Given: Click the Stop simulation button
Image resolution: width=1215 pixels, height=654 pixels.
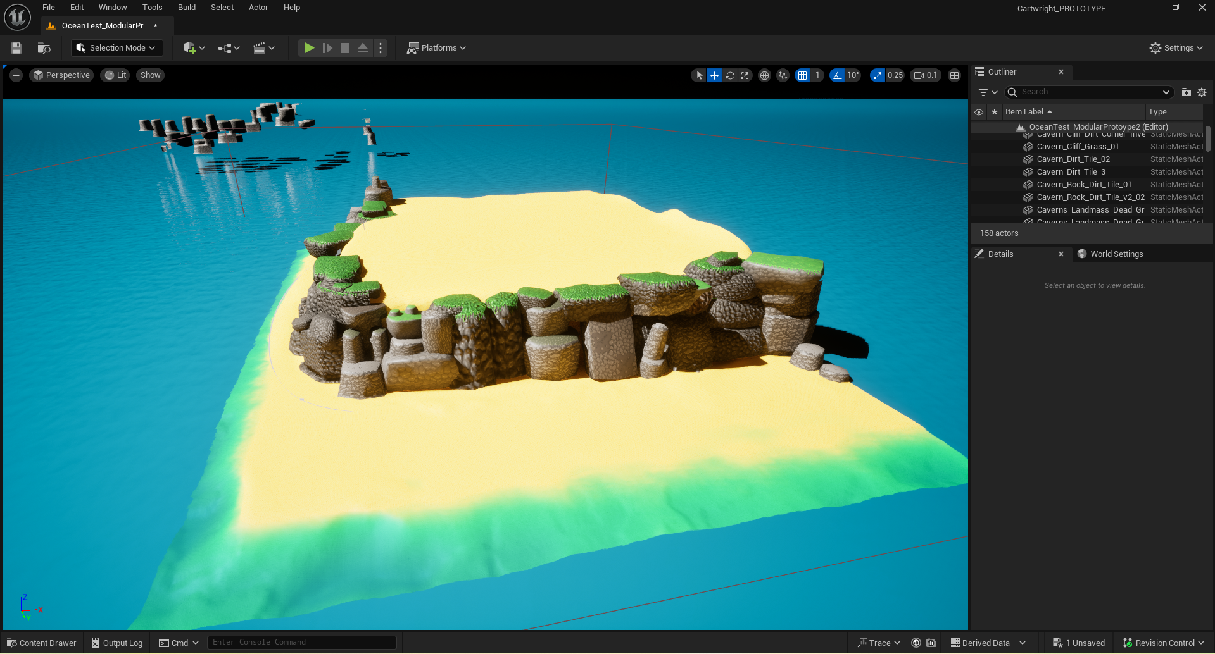Looking at the screenshot, I should 345,48.
